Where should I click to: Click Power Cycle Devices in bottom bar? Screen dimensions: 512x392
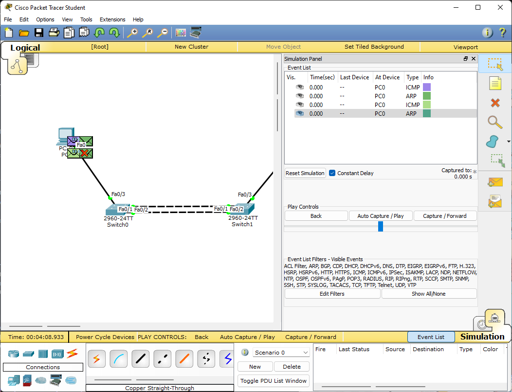pyautogui.click(x=105, y=337)
